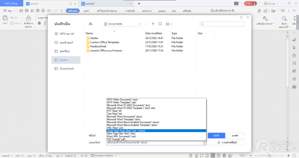Screen dimensions: 299x158
Task: Collapse the ribbon with chevron up
Action: coord(294,11)
